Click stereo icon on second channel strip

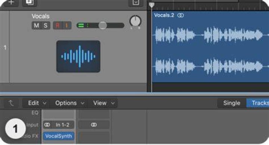[x=94, y=125]
